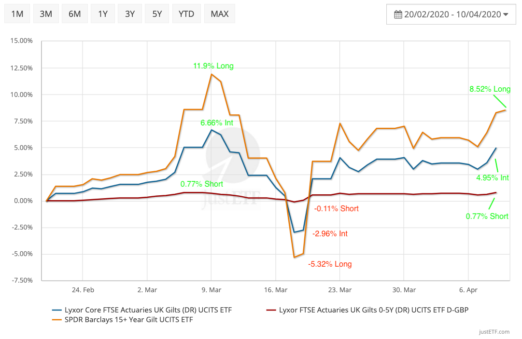Screen dimensions: 522x339
Task: Click the date range dropdown arrow
Action: pyautogui.click(x=506, y=14)
